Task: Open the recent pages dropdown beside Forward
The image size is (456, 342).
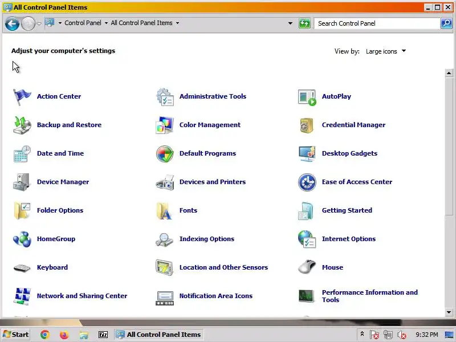Action: [39, 23]
